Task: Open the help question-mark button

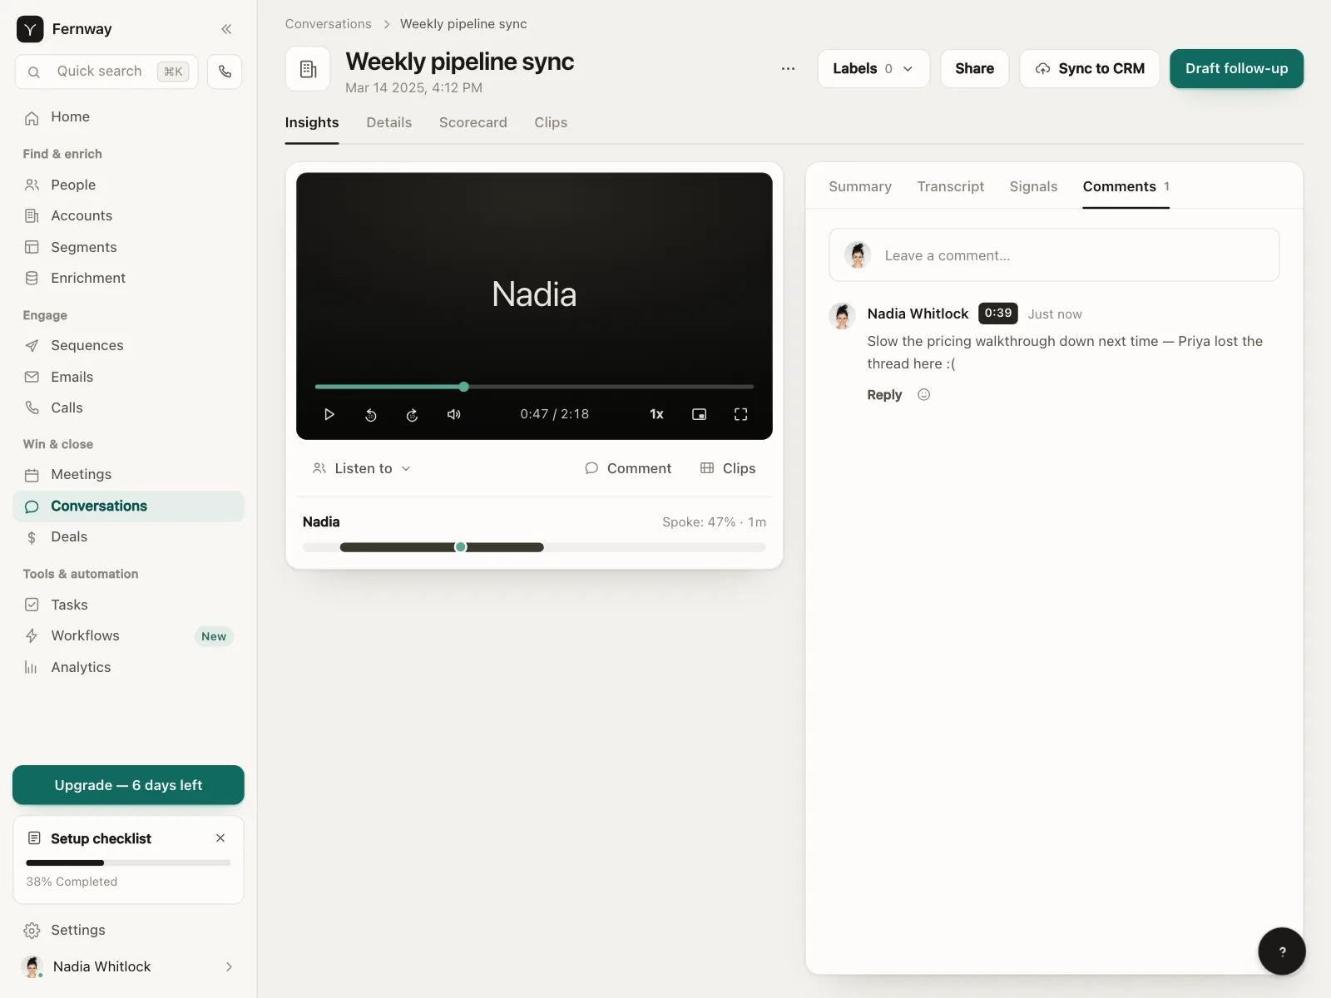Action: point(1282,951)
